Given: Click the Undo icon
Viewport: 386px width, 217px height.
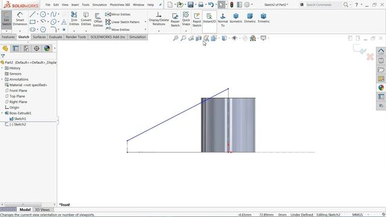Looking at the screenshot, I should [x=210, y=4].
